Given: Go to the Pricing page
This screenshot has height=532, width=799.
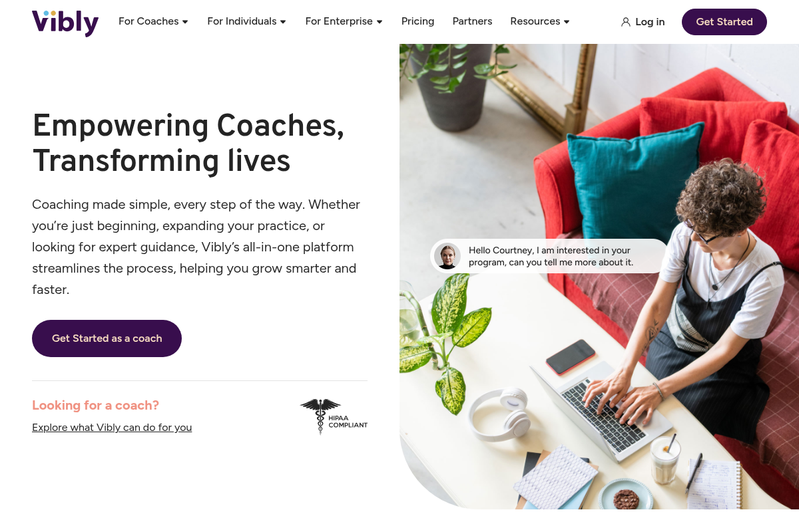Looking at the screenshot, I should [417, 21].
